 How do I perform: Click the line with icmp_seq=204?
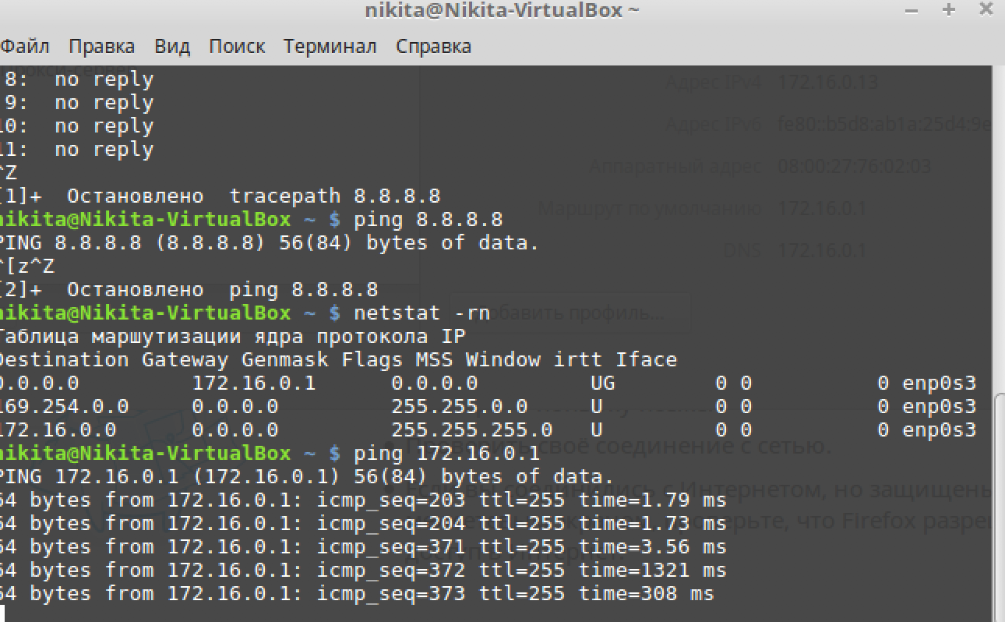[x=363, y=523]
